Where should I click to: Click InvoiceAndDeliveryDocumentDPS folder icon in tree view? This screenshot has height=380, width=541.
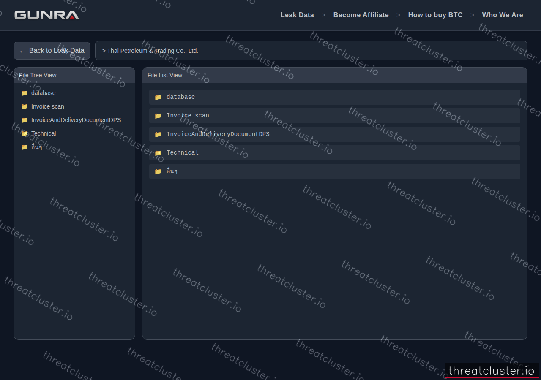pyautogui.click(x=24, y=120)
